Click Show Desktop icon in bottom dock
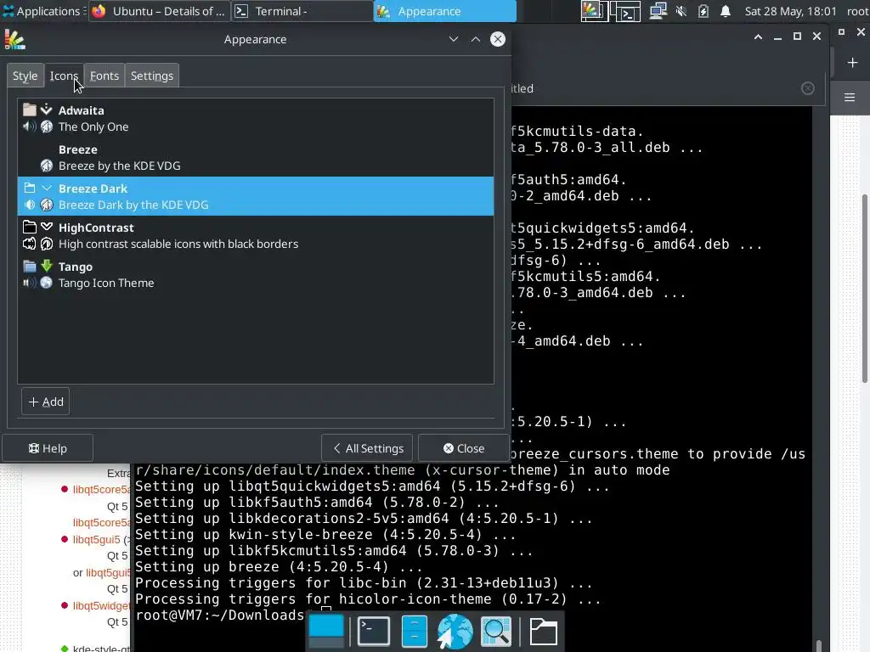Viewport: 870px width, 652px height. click(326, 631)
